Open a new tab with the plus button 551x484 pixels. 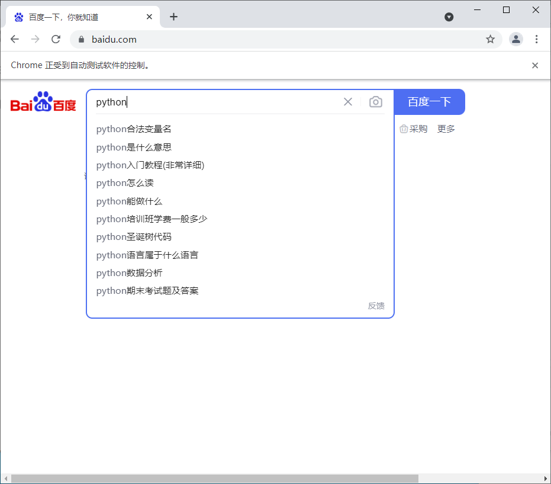point(173,17)
